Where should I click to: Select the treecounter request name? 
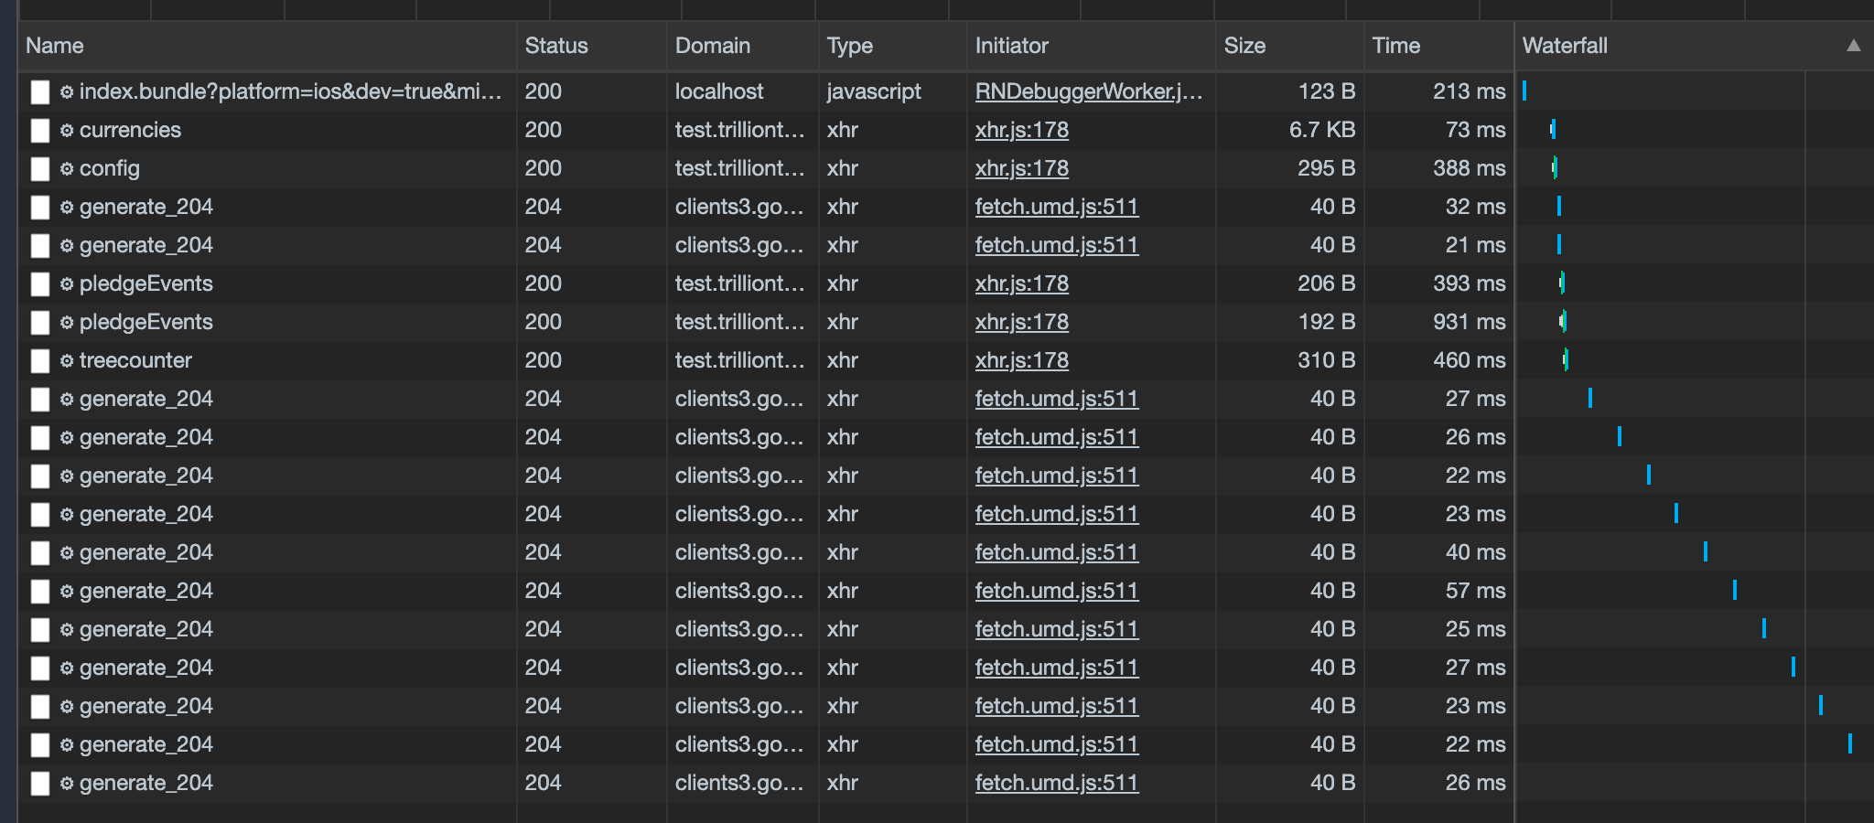(135, 360)
